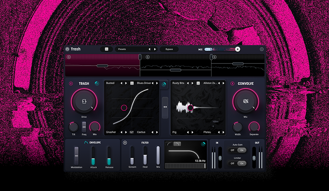
Task: Select next Blues Driver distortion type
Action: pos(157,83)
